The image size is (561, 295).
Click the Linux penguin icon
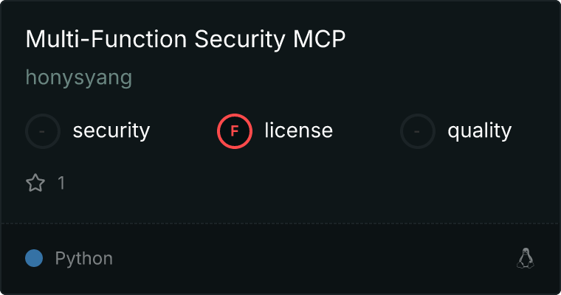(x=525, y=258)
